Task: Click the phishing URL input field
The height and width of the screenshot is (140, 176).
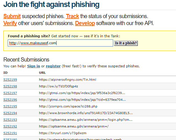Action: [60, 43]
